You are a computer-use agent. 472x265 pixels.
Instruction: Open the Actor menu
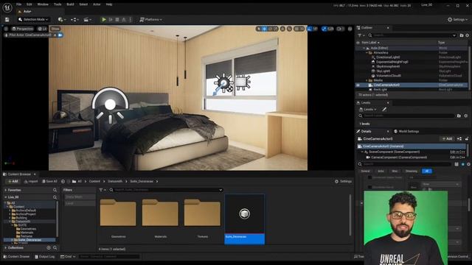point(97,4)
